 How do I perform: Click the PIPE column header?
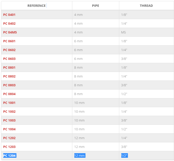[96, 6]
